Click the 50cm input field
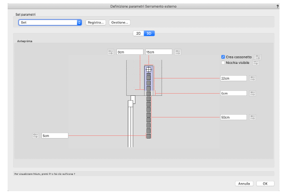This screenshot has width=298, height=196. coord(233,117)
